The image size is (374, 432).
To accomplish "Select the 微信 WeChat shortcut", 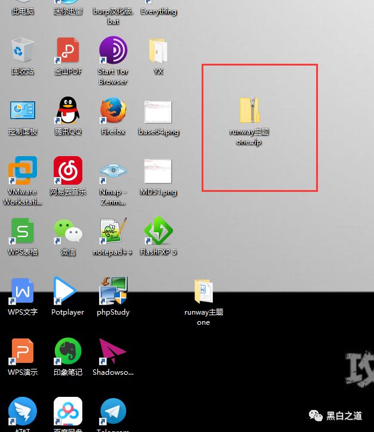I will 68,231.
